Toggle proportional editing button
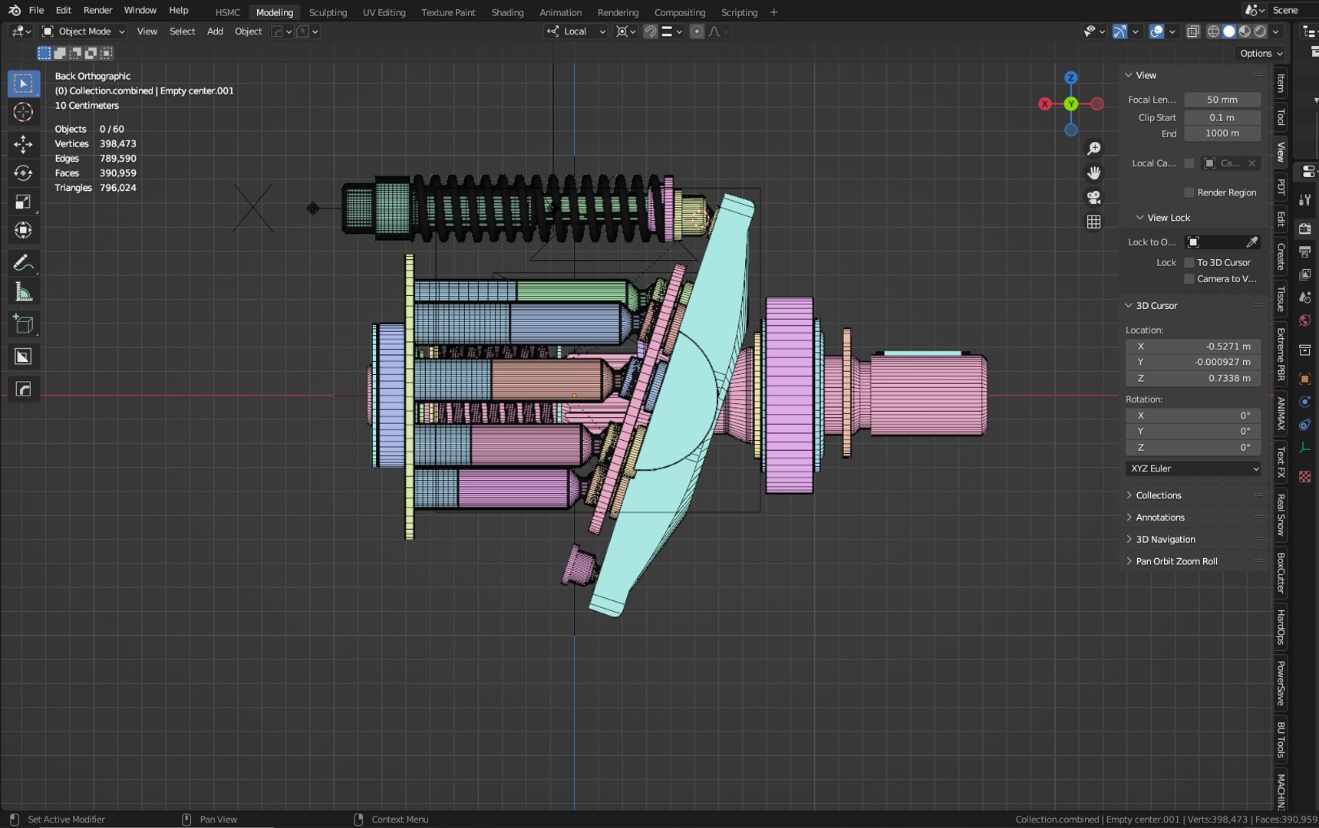1319x828 pixels. pyautogui.click(x=697, y=31)
